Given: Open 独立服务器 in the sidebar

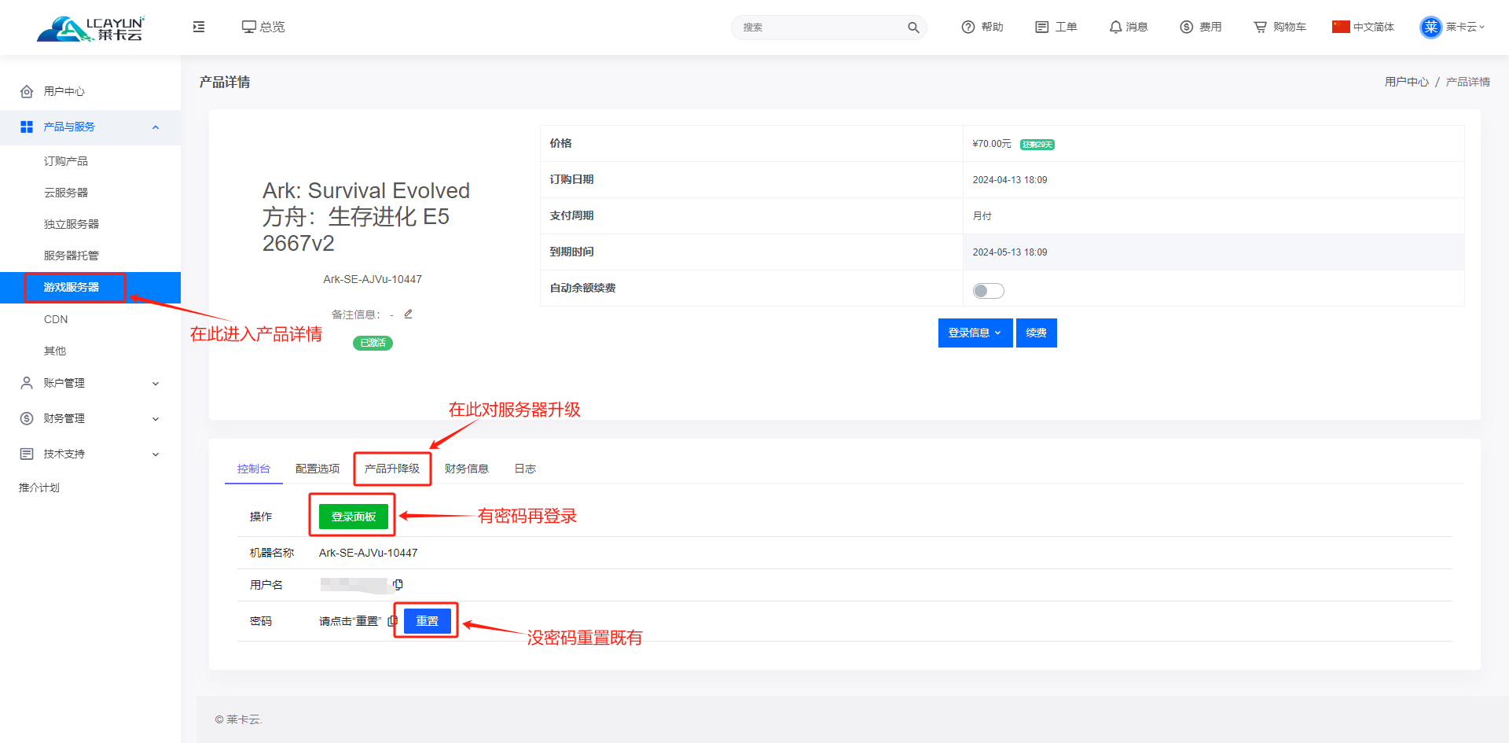Looking at the screenshot, I should click(72, 224).
